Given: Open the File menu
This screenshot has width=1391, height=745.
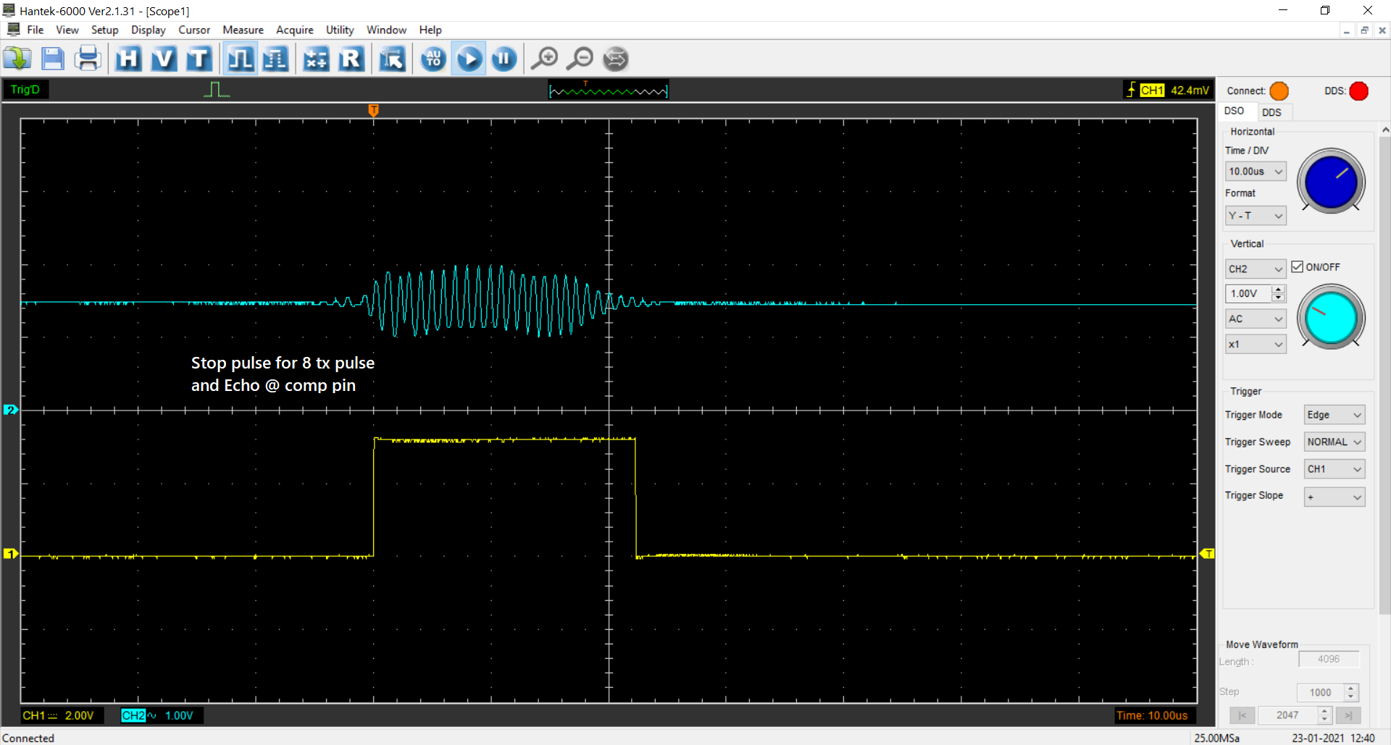Looking at the screenshot, I should tap(35, 30).
